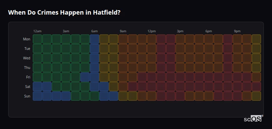This screenshot has height=129, width=272.
Task: Click the Sunday 8am blue cell
Action: 114,96
